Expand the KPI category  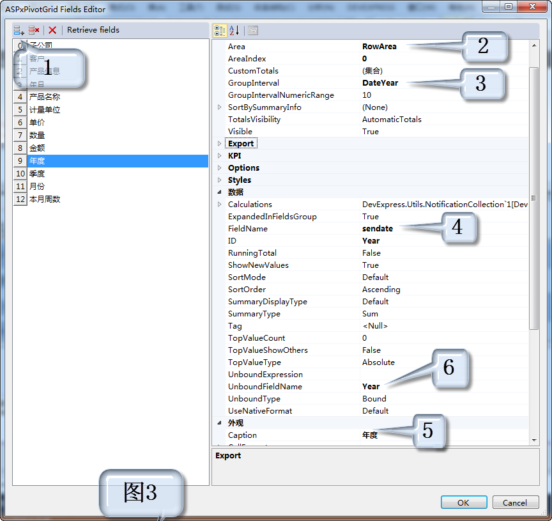[219, 156]
